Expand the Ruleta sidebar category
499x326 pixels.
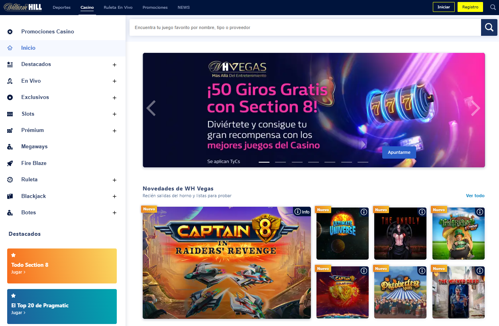coord(114,180)
